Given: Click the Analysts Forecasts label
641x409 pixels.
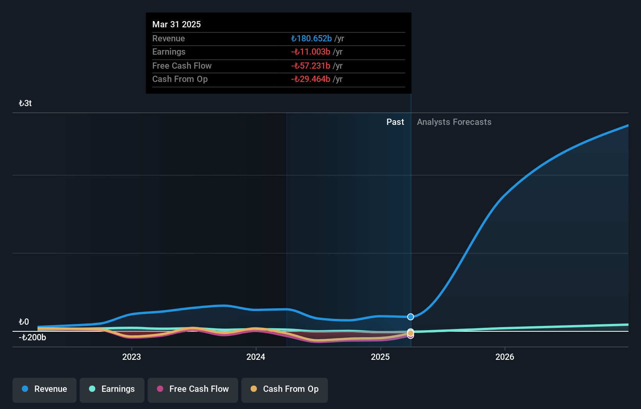Looking at the screenshot, I should tap(454, 122).
